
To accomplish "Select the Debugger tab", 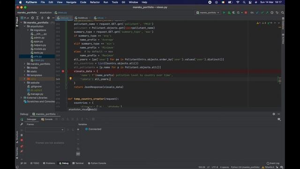I will pyautogui.click(x=31, y=119).
